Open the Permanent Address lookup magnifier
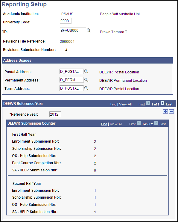 [x=86, y=80]
